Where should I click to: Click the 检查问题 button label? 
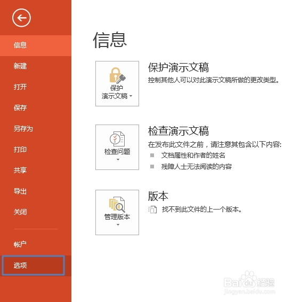(117, 152)
